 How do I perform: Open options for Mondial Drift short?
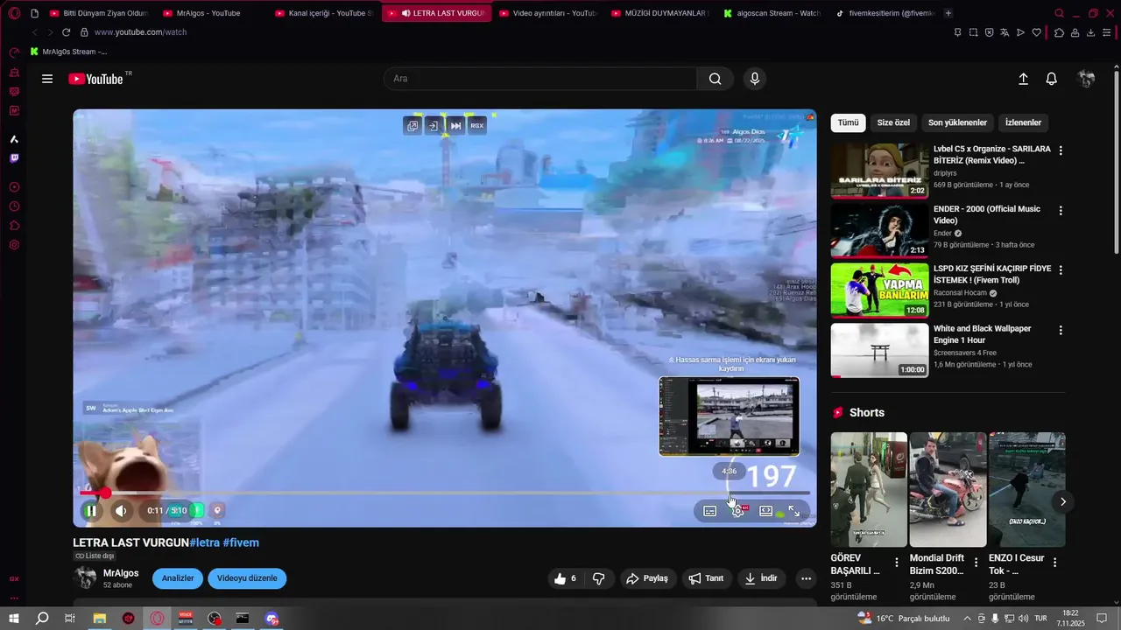pyautogui.click(x=976, y=563)
